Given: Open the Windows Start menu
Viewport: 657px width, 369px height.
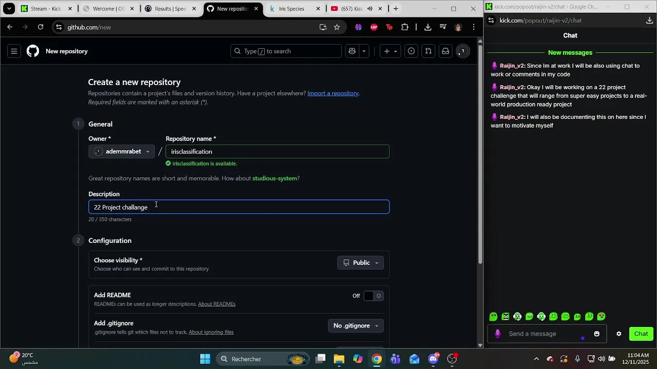Looking at the screenshot, I should click(x=205, y=359).
